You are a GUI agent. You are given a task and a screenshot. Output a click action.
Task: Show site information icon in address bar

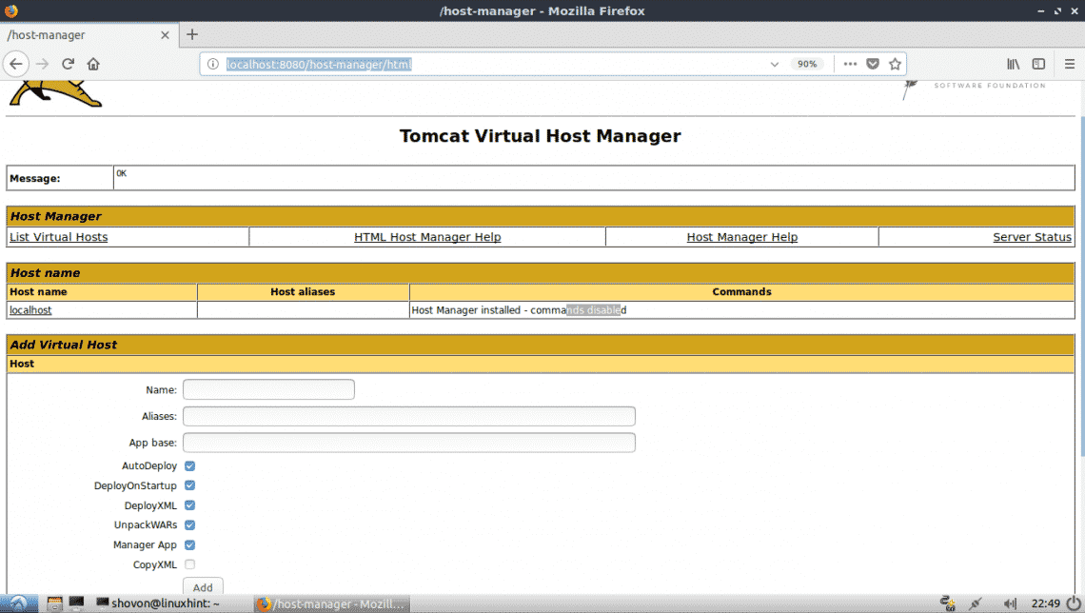[213, 64]
